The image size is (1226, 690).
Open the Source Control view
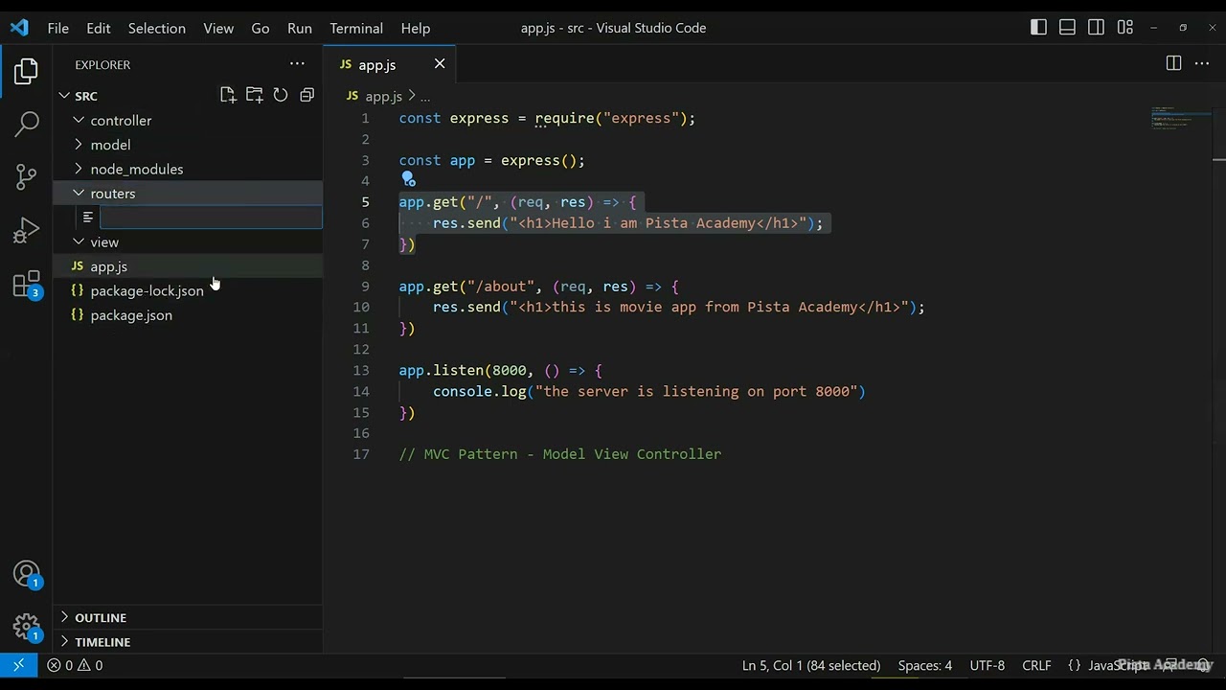[27, 176]
